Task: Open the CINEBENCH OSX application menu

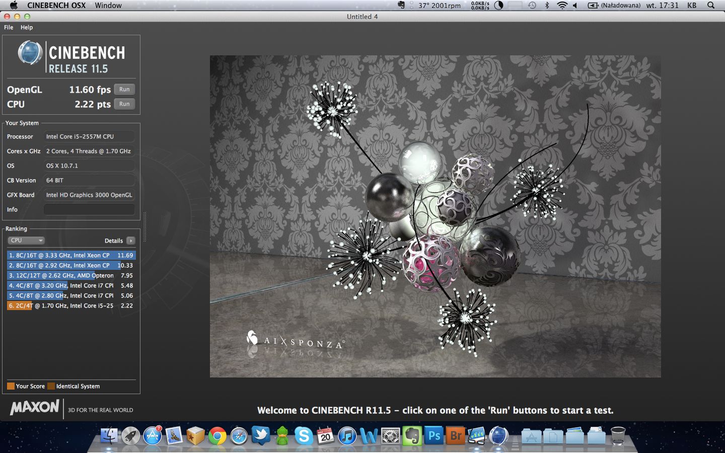Action: tap(56, 5)
